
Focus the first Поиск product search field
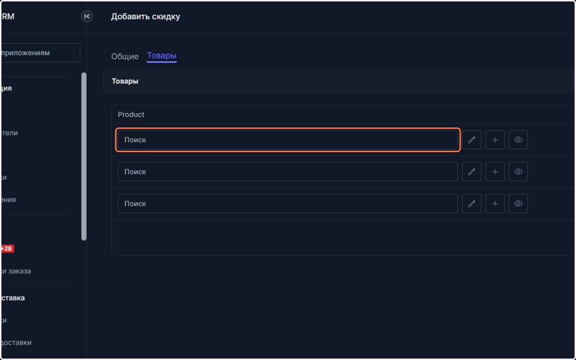tap(288, 140)
